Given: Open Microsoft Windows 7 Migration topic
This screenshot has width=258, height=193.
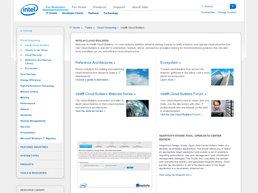Looking at the screenshot, I should coord(38,138).
